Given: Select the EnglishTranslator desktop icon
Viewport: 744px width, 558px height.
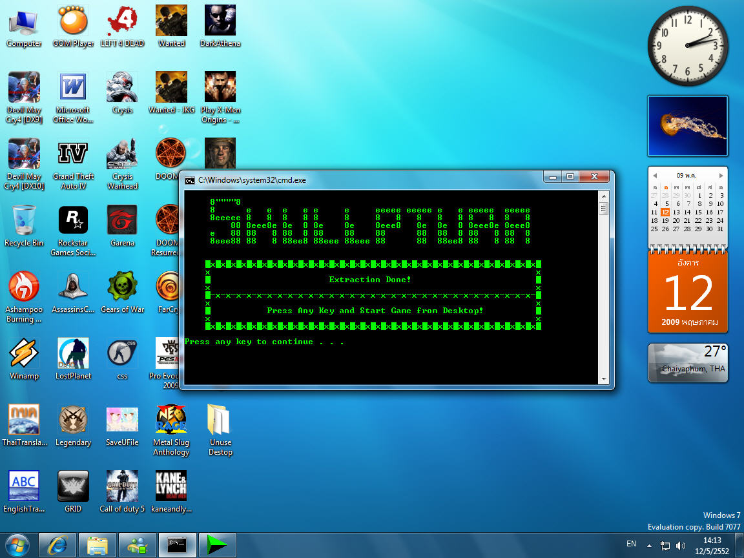Looking at the screenshot, I should [24, 492].
